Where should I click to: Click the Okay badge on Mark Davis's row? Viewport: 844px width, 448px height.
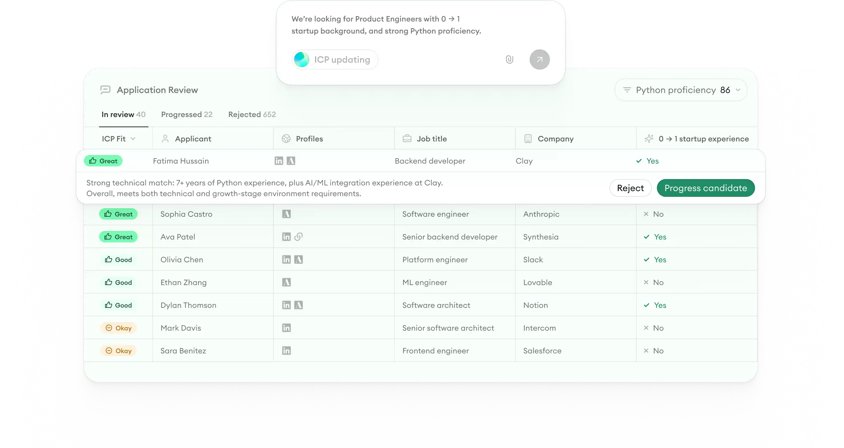(119, 327)
